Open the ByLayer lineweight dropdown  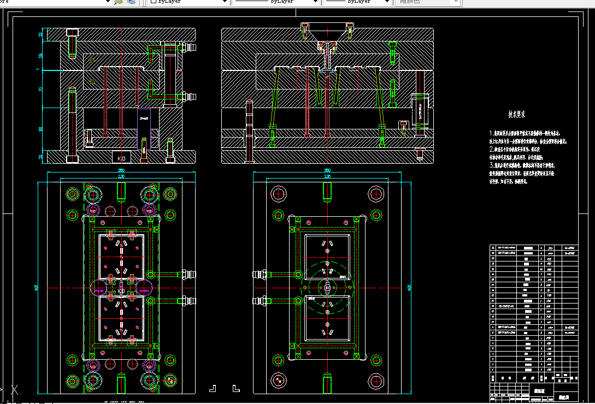point(387,2)
